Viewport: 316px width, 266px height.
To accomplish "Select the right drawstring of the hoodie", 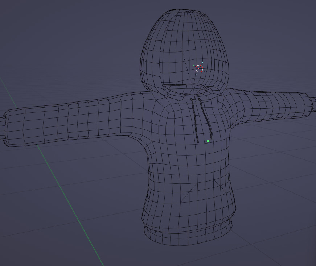I will pyautogui.click(x=205, y=119).
